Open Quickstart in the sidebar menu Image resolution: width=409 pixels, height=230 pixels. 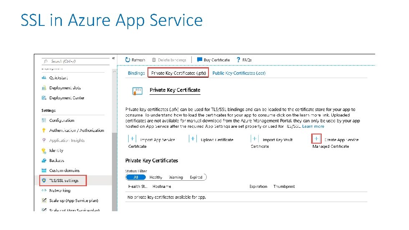58,78
